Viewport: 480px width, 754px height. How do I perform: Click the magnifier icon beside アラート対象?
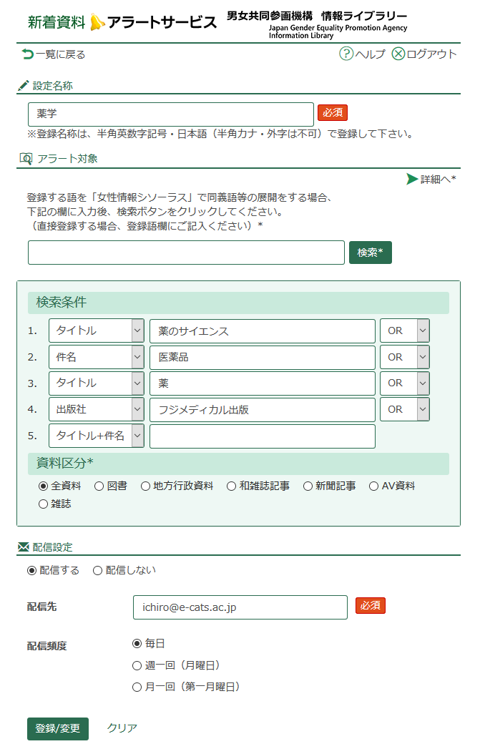tap(25, 159)
